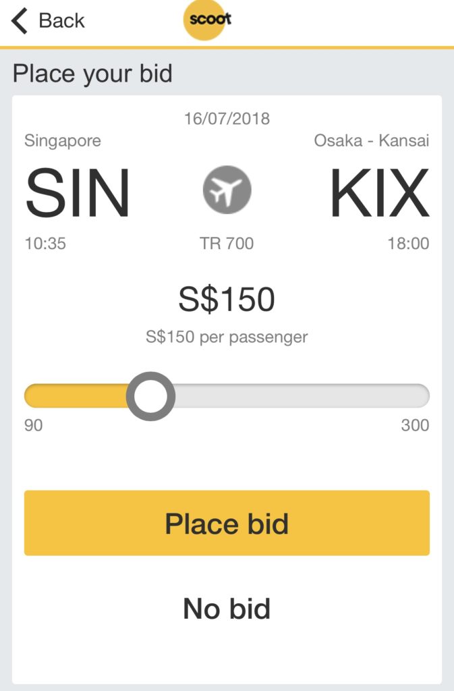
Task: Click the slider's round handle
Action: pyautogui.click(x=151, y=396)
